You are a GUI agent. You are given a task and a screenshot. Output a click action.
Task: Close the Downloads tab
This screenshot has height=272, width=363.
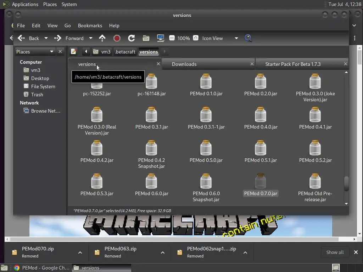point(252,64)
